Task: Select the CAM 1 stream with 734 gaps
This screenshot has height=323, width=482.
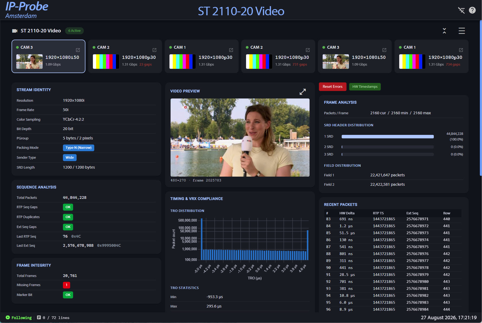Action: coord(431,56)
